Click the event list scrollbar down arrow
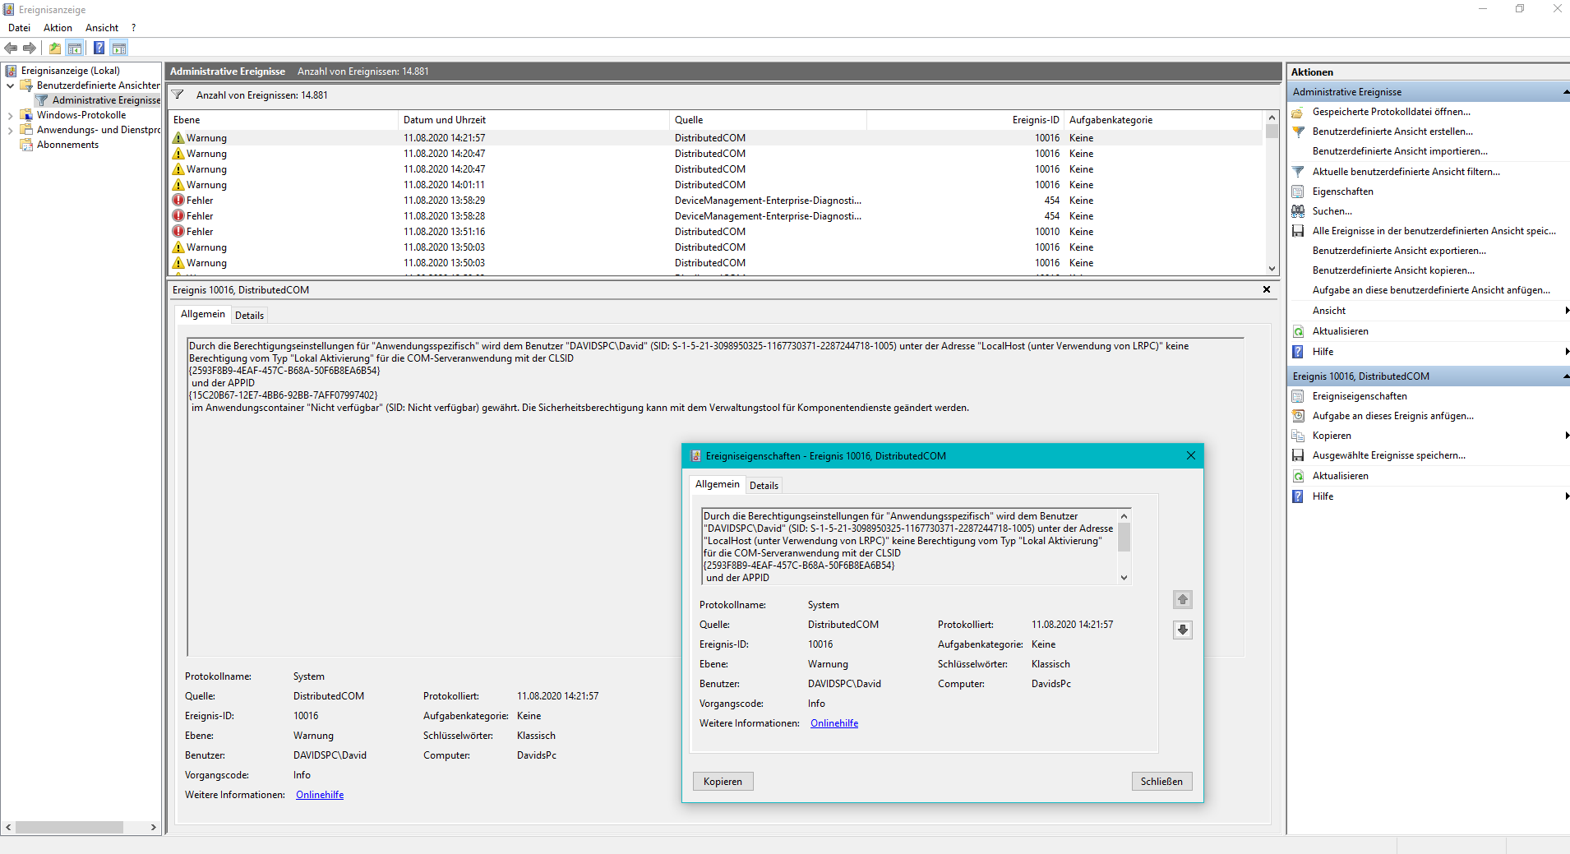Viewport: 1570px width, 854px height. tap(1272, 269)
